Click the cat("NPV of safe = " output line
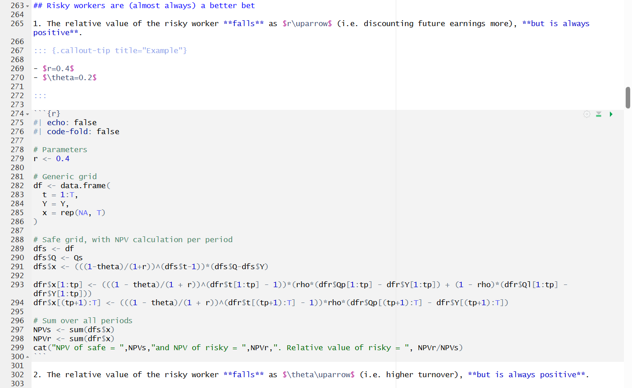 [x=248, y=347]
